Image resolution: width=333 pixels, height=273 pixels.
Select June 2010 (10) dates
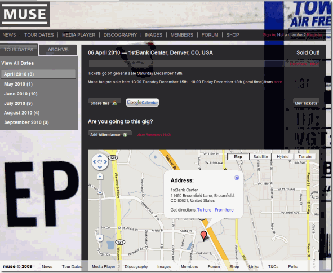click(21, 94)
